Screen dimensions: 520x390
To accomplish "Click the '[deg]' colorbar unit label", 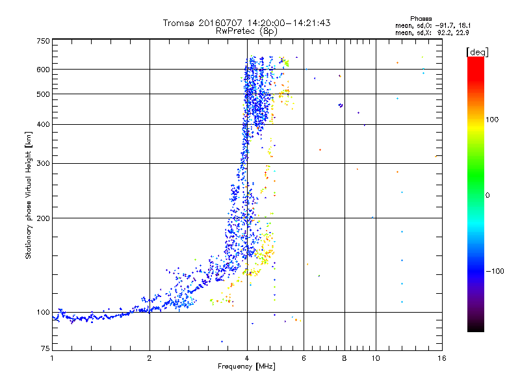I will 477,52.
